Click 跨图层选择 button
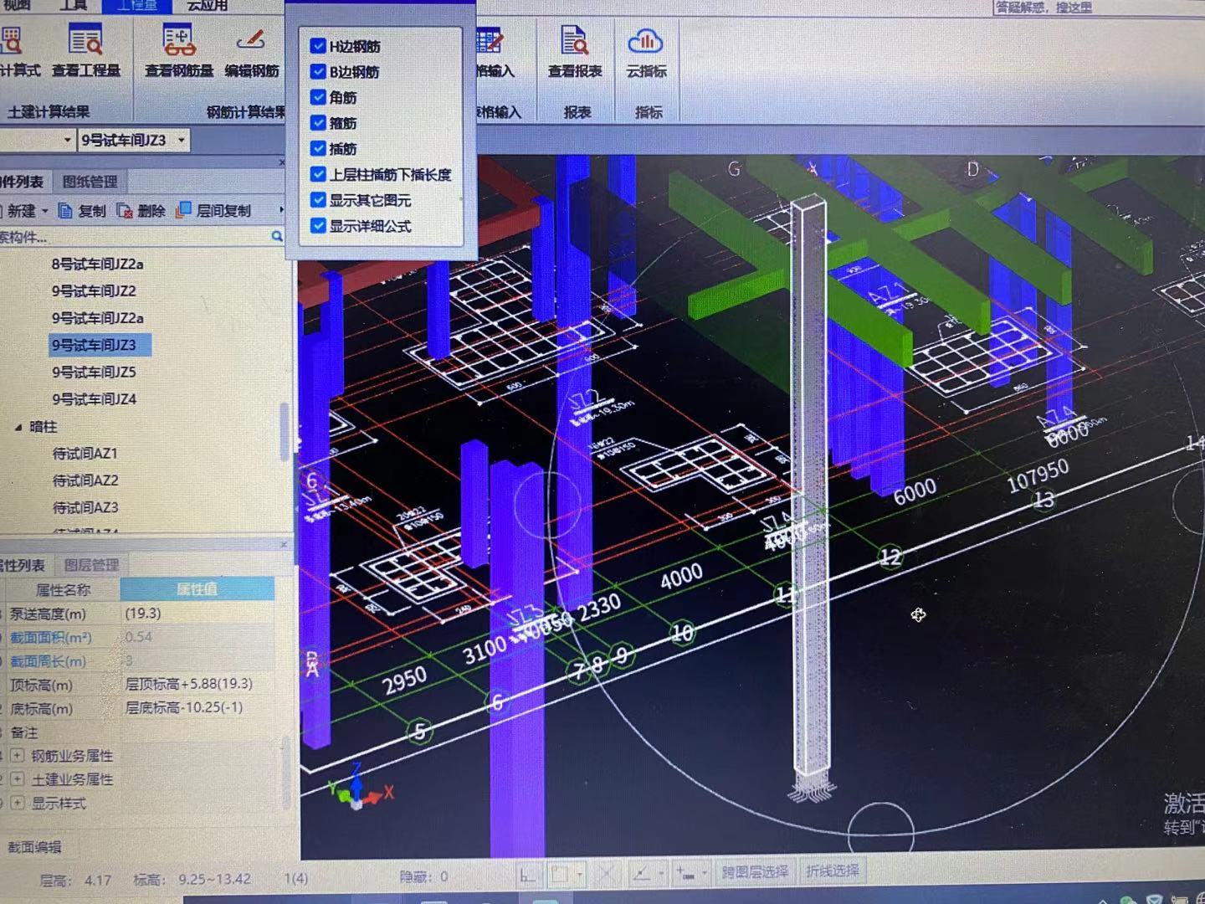The height and width of the screenshot is (904, 1205). (x=755, y=872)
